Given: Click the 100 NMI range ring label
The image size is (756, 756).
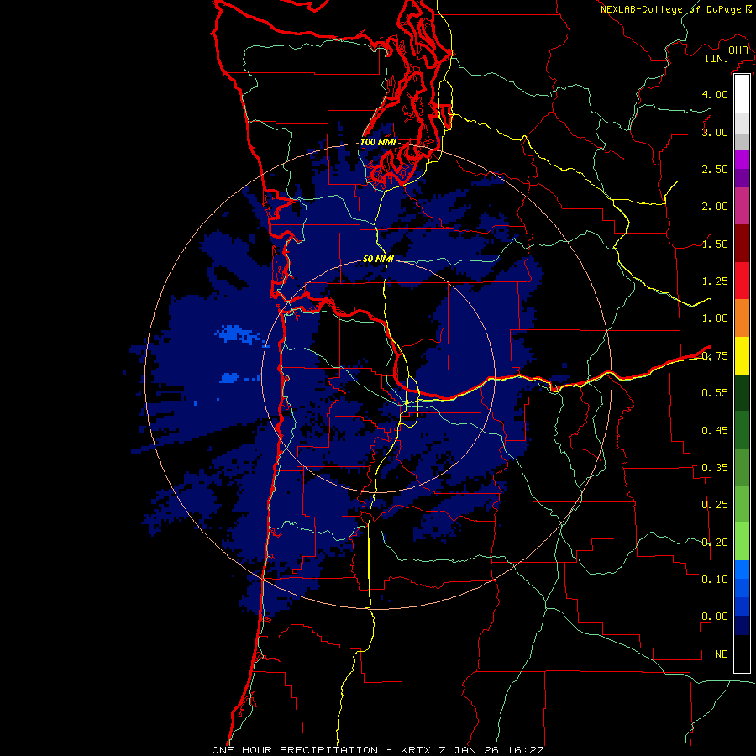Looking at the screenshot, I should (x=378, y=142).
